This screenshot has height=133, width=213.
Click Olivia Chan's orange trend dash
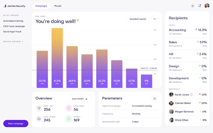[x=200, y=120]
